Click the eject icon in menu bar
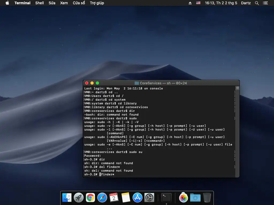The width and height of the screenshot is (274, 205). coord(190,3)
